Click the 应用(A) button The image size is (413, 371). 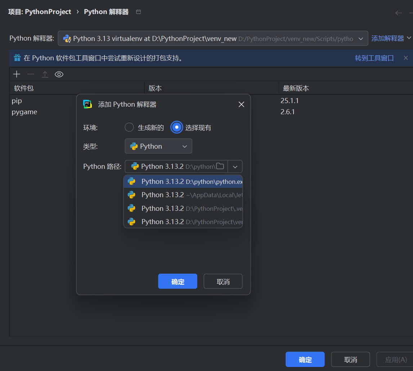pyautogui.click(x=395, y=360)
